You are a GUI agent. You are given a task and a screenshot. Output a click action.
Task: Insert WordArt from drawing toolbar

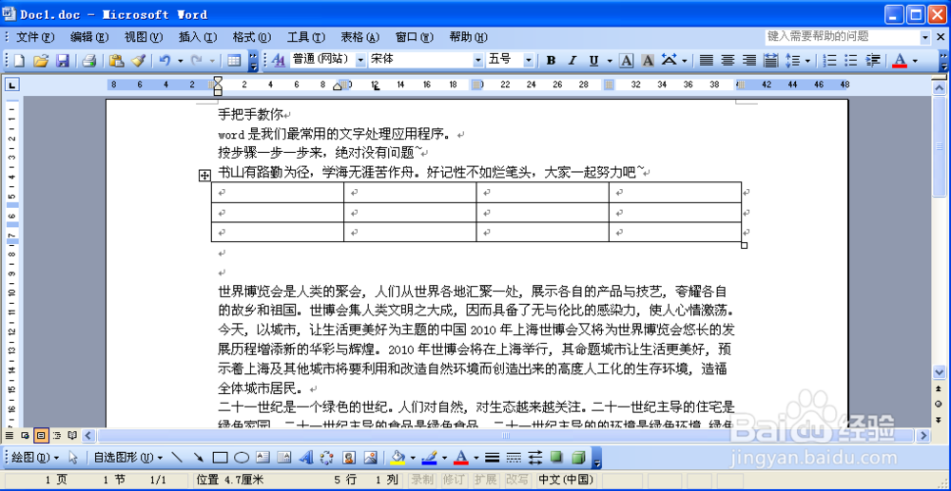pos(305,457)
